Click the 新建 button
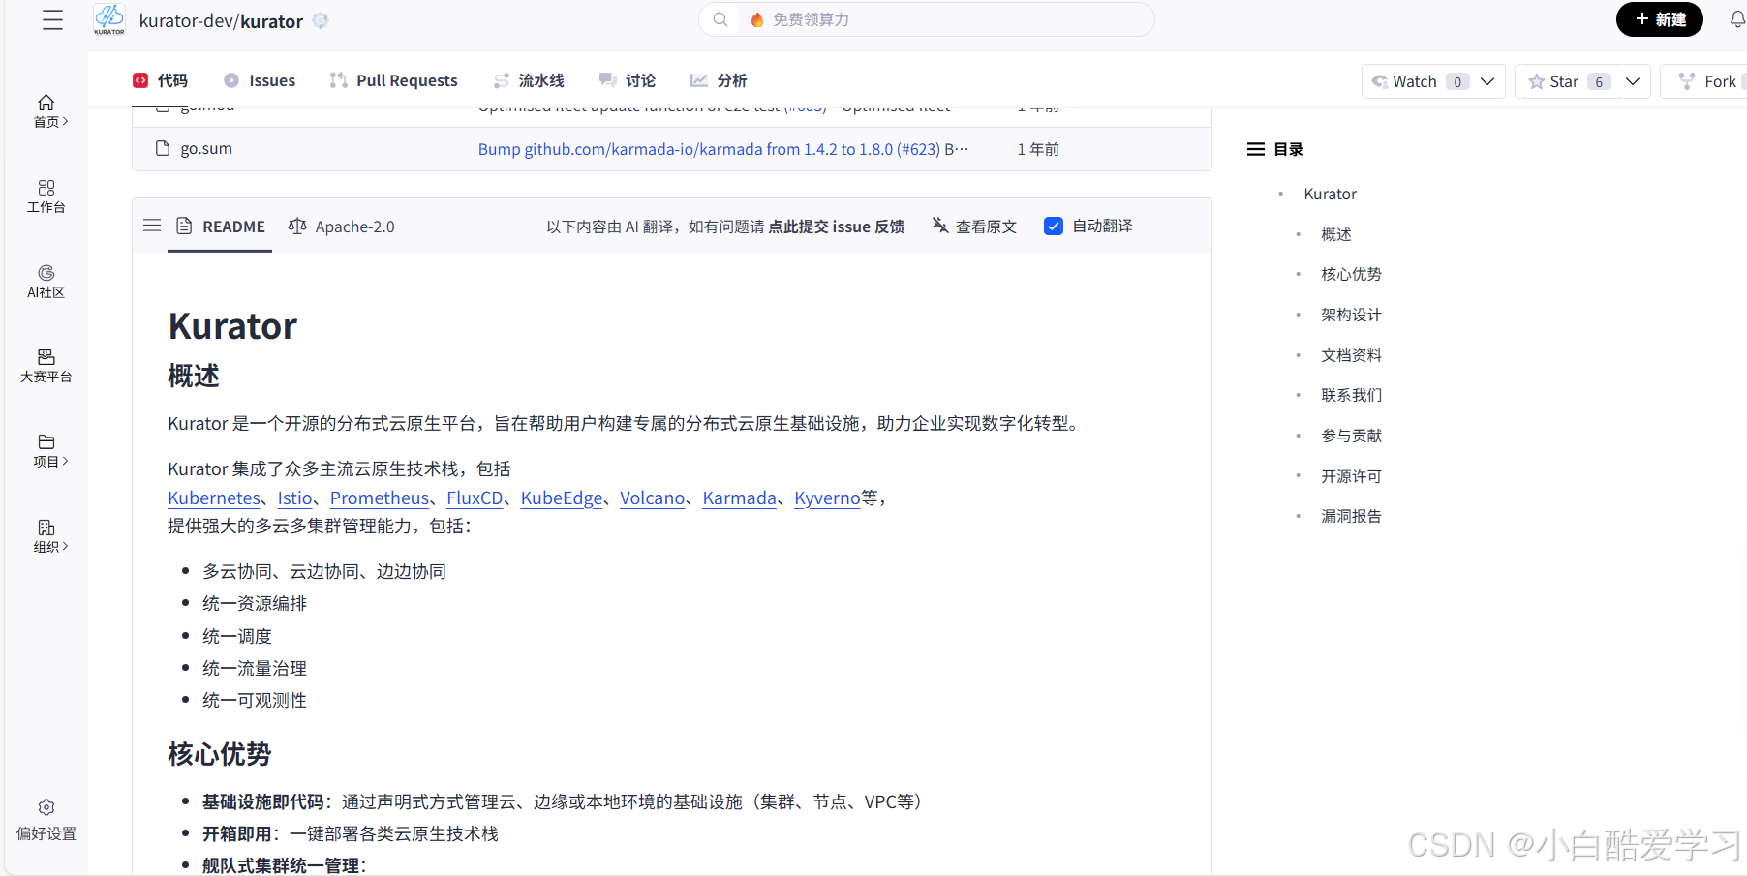The width and height of the screenshot is (1747, 876). click(1660, 19)
